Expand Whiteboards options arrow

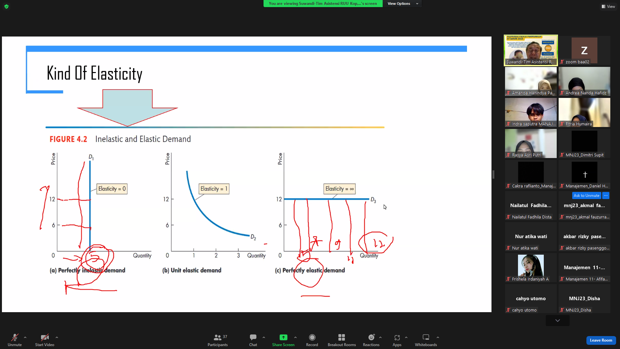[438, 337]
